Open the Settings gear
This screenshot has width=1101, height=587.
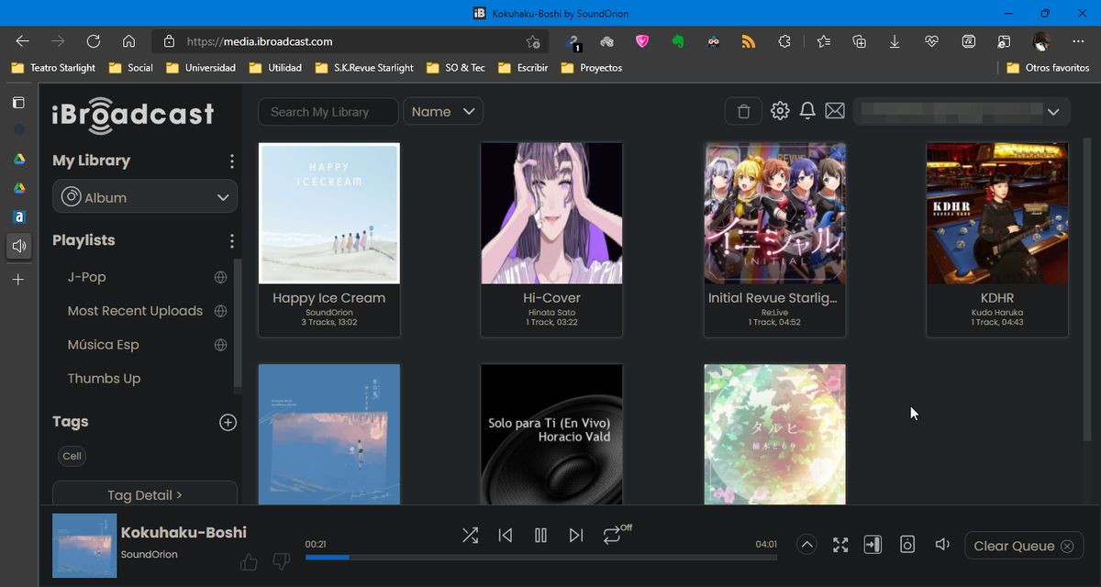click(x=779, y=110)
